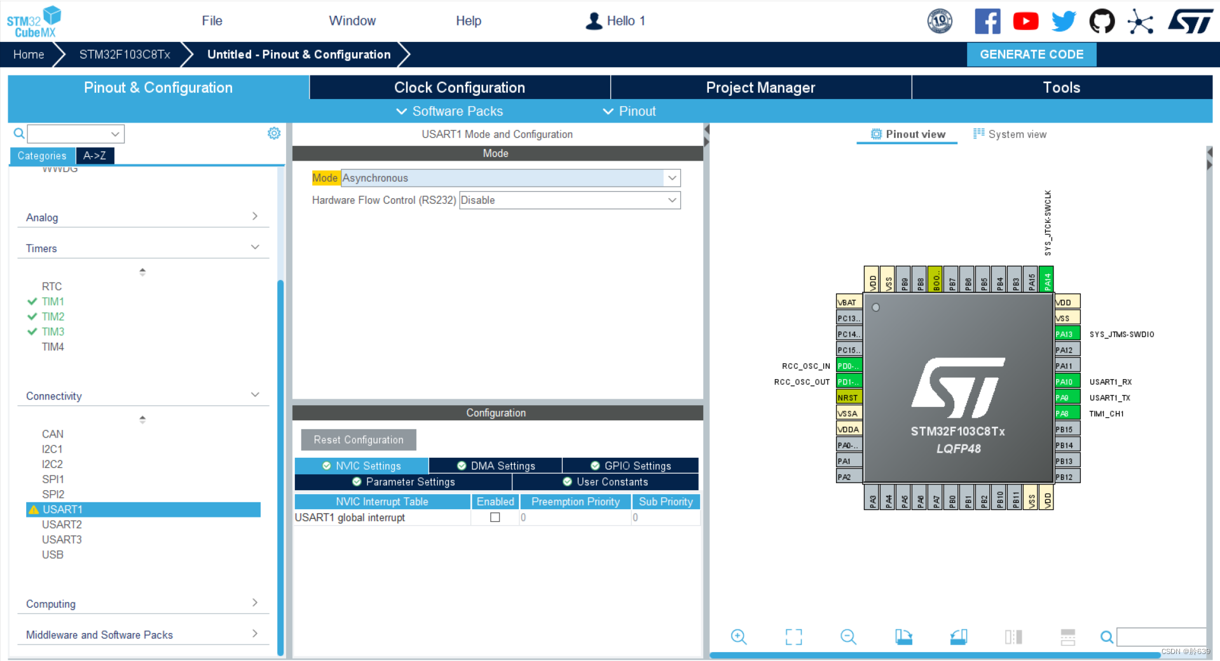The width and height of the screenshot is (1220, 661).
Task: Click the USART1 warning triangle icon
Action: click(34, 509)
